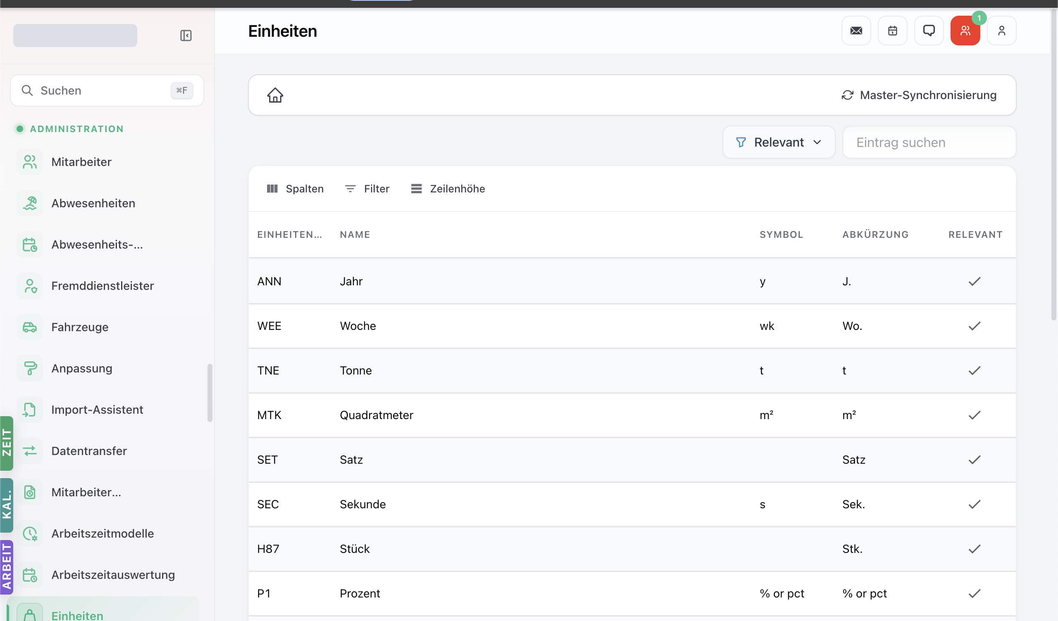Toggle the Relevant checkmark for Jahr
1058x621 pixels.
pyautogui.click(x=975, y=281)
